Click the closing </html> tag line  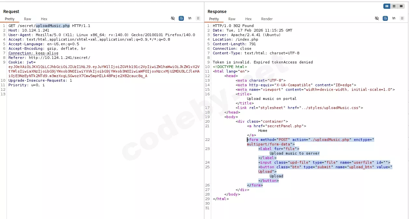point(221,199)
